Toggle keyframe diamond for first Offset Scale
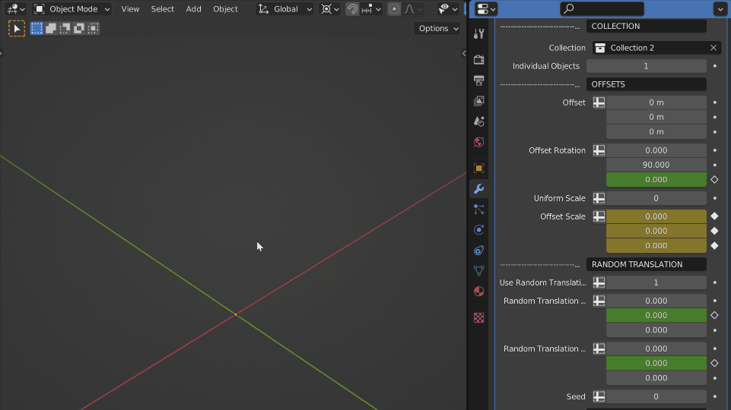731x410 pixels. (714, 216)
